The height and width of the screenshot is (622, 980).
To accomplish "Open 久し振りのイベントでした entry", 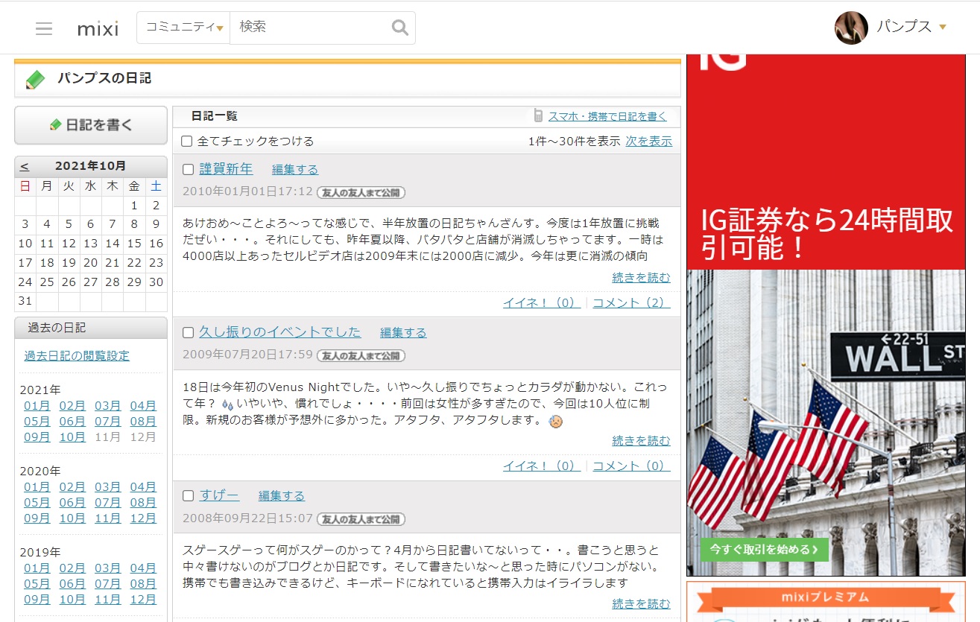I will (x=280, y=332).
